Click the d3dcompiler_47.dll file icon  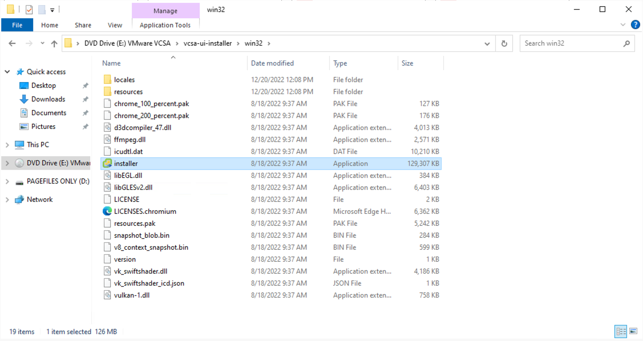pyautogui.click(x=107, y=128)
